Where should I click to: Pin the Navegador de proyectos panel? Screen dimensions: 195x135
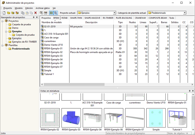tap(34, 17)
